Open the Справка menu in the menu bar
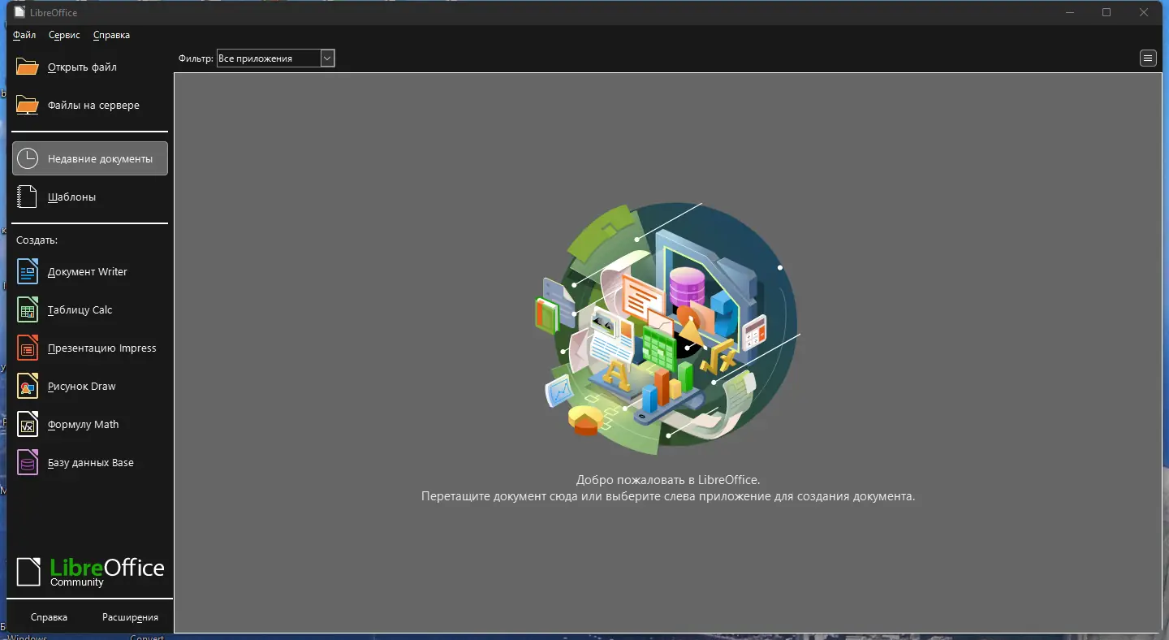Viewport: 1169px width, 640px height. 111,35
